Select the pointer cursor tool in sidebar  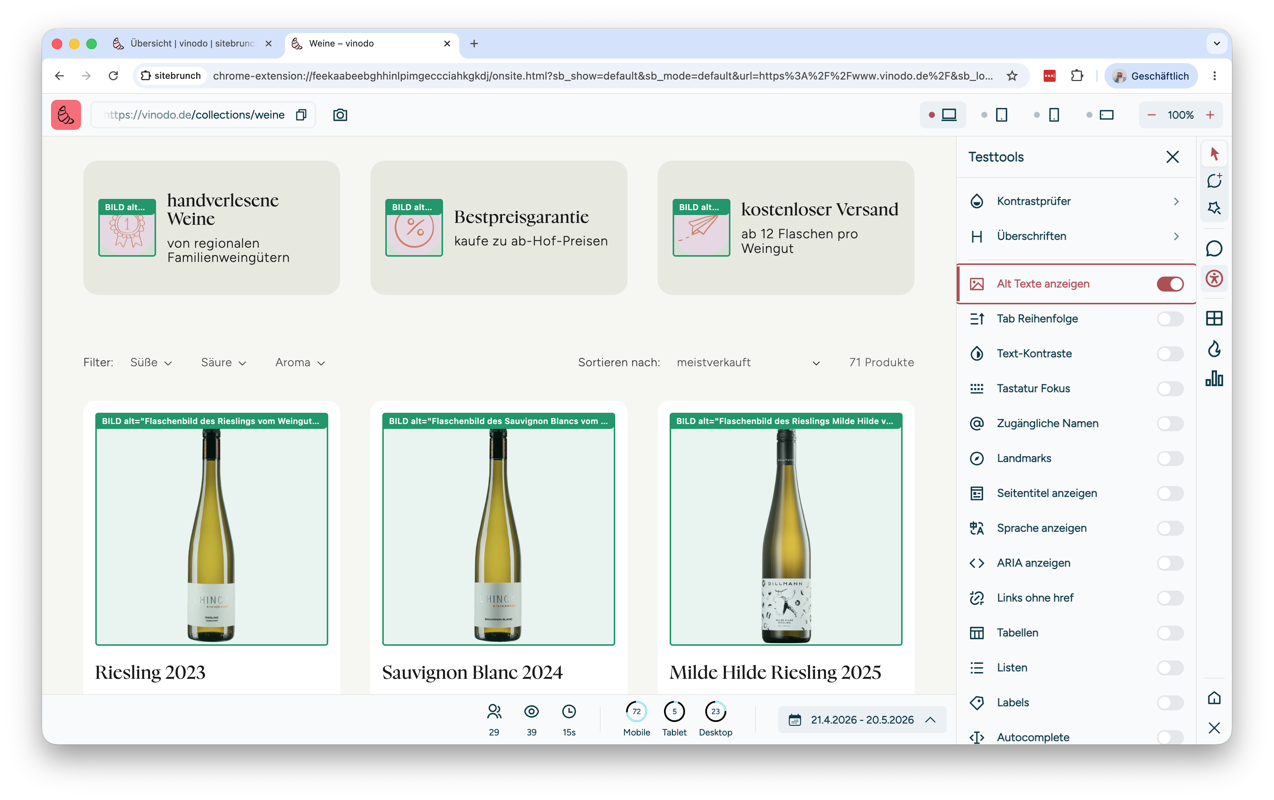coord(1214,154)
